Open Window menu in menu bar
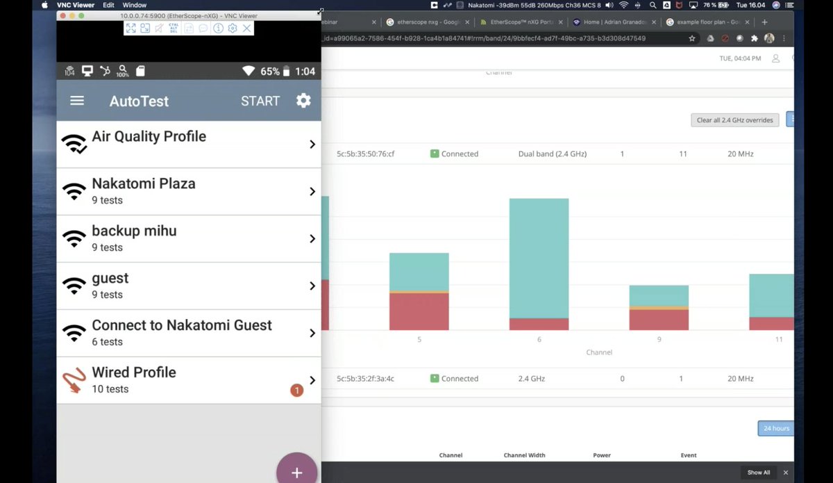 [x=135, y=5]
